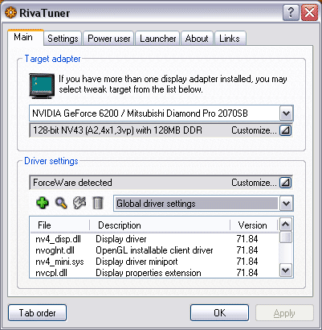Switch to the Settings tab
322x330 pixels.
63,39
